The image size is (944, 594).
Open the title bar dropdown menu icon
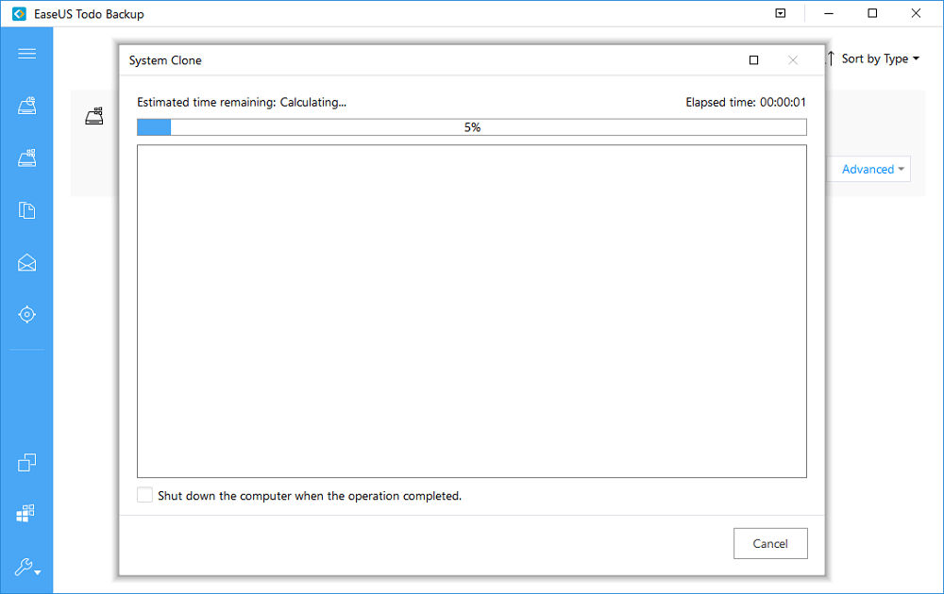pos(780,14)
